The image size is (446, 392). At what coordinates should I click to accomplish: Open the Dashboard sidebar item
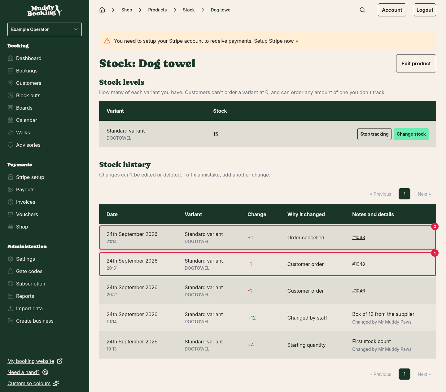29,58
